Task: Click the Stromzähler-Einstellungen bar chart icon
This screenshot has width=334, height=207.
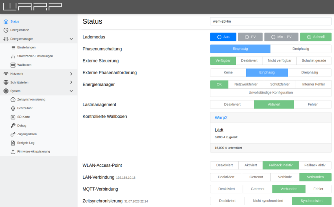Action: pyautogui.click(x=13, y=56)
